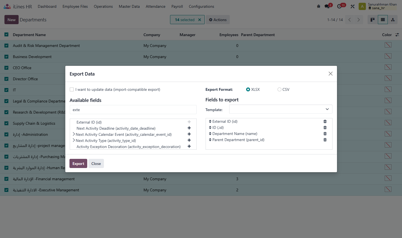Focus the available fields search box
This screenshot has height=238, width=402.
pyautogui.click(x=133, y=110)
